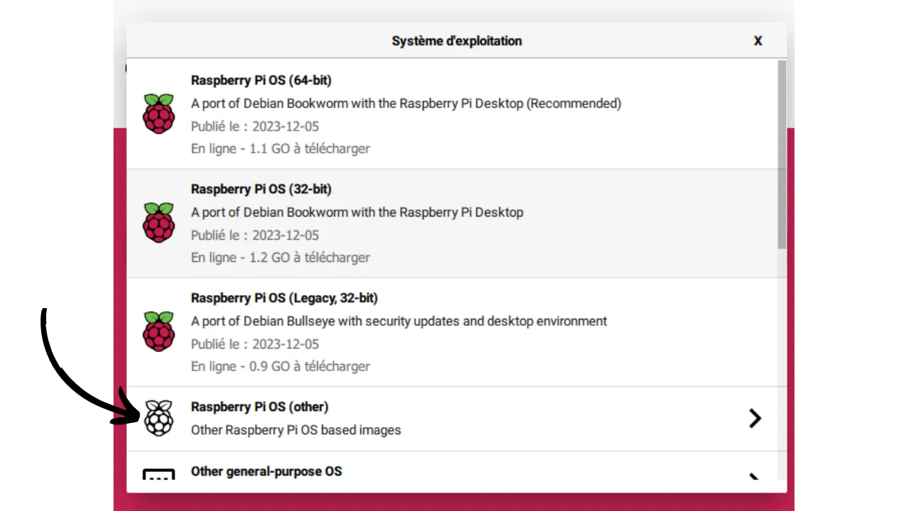Click the Debian Bookworm (Recommended) description text
Image resolution: width=908 pixels, height=511 pixels.
click(x=406, y=104)
